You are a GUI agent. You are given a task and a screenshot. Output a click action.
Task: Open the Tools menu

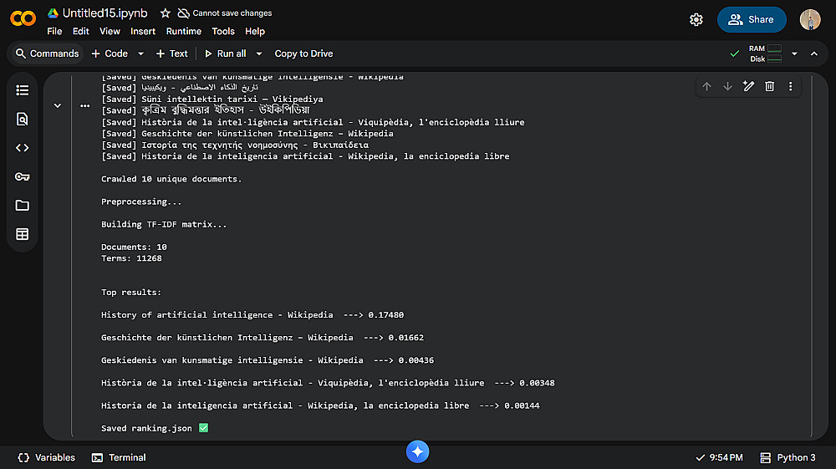click(x=223, y=32)
